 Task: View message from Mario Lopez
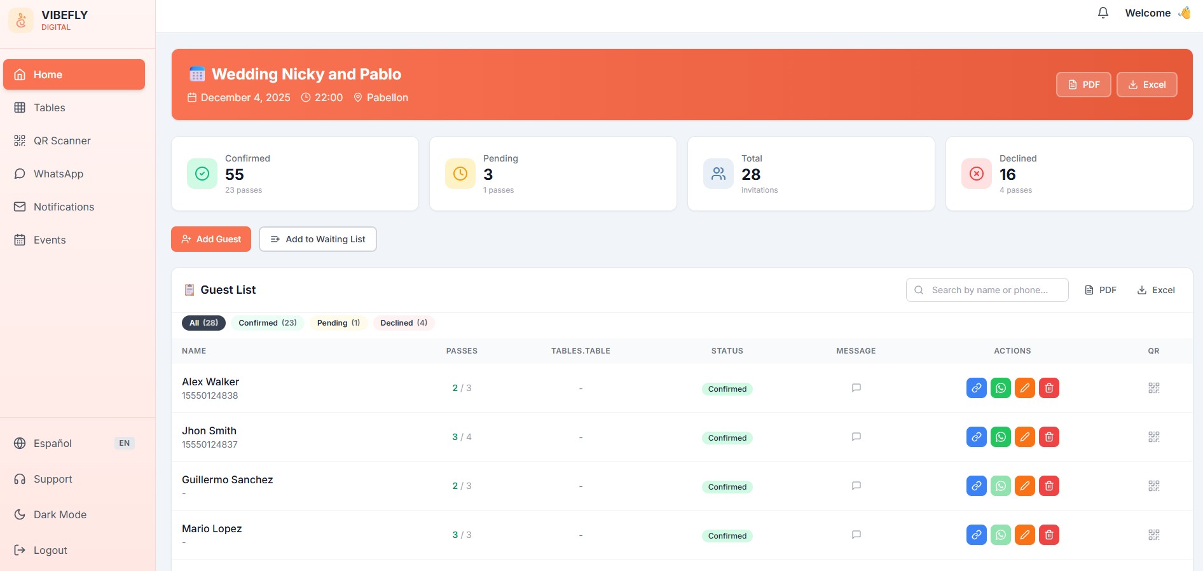[856, 535]
